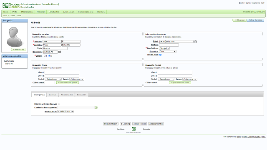
Task: Click the Documentación button
Action: pos(111,124)
